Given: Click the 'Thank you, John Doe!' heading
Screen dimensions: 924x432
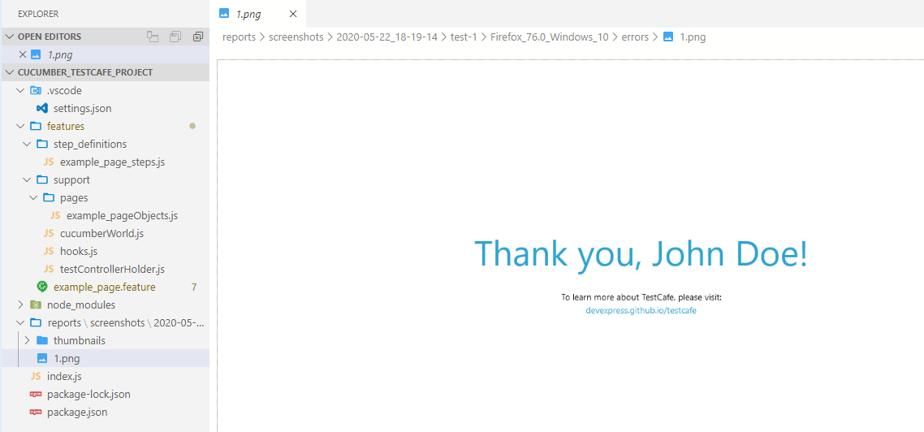Looking at the screenshot, I should [x=641, y=255].
